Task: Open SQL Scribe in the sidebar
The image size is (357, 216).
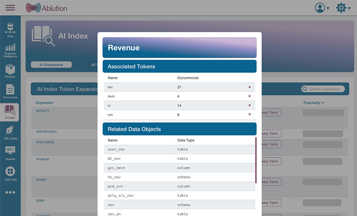Action: click(10, 133)
